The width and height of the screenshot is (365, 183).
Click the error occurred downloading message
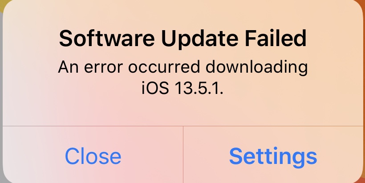coord(183,78)
